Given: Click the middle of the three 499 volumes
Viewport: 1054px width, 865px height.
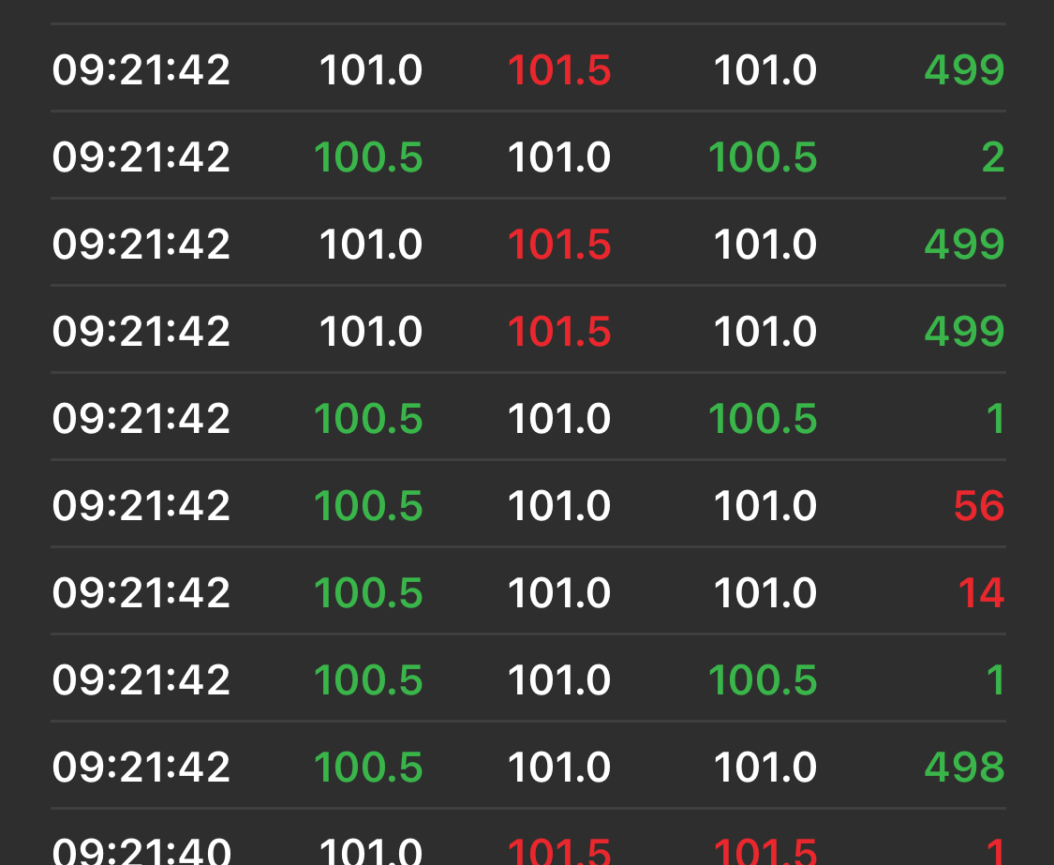Looking at the screenshot, I should (x=964, y=245).
